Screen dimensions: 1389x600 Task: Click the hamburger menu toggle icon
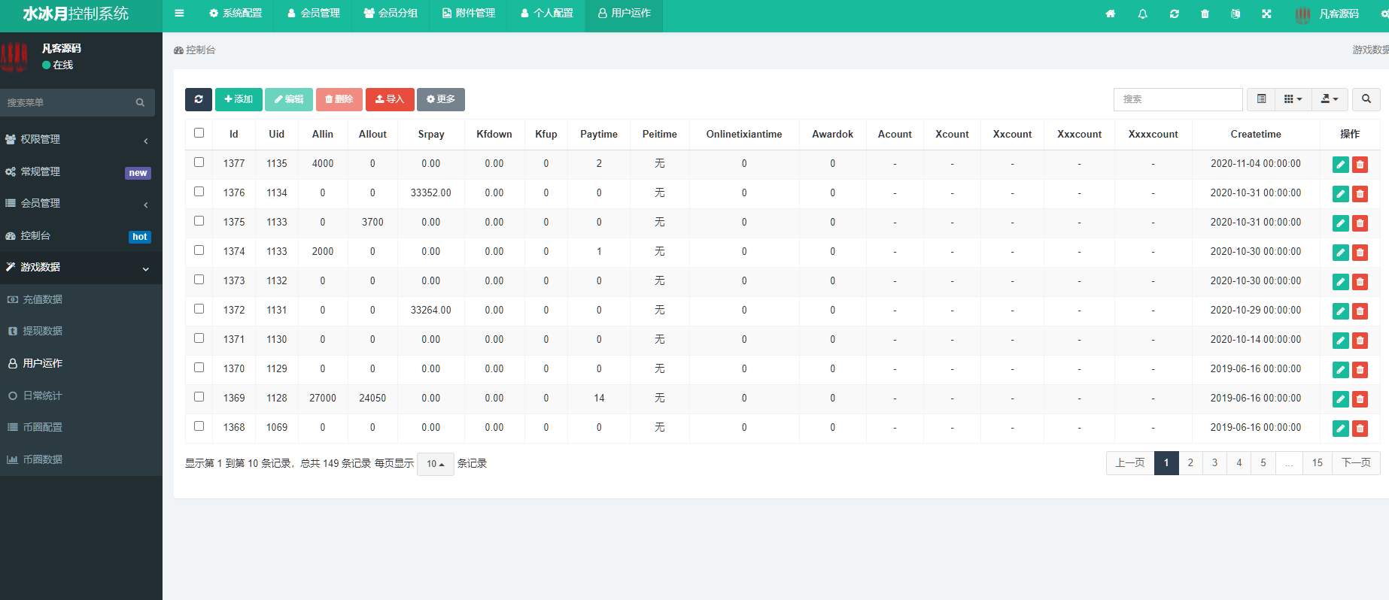click(179, 14)
